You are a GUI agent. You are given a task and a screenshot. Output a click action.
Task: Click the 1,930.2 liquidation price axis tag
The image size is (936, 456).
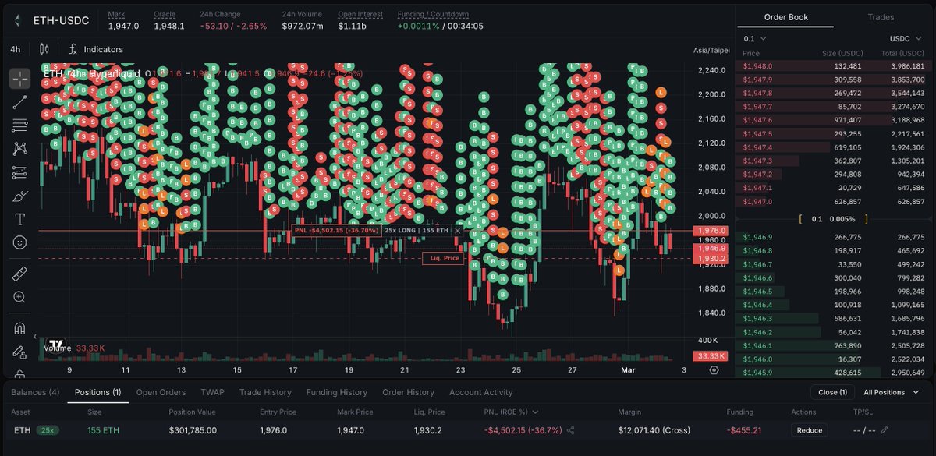click(x=710, y=258)
